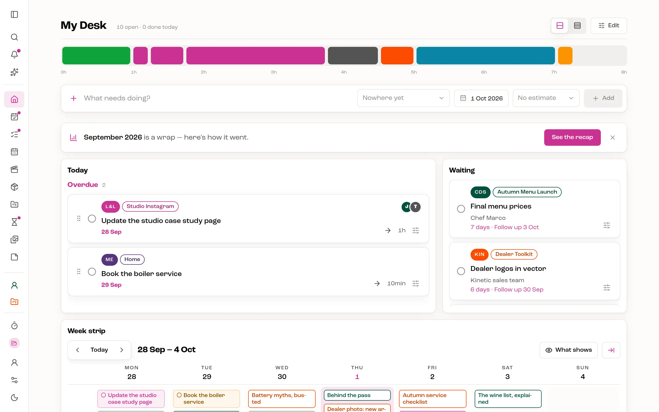This screenshot has width=659, height=412.
Task: Open notifications bell
Action: point(14,55)
